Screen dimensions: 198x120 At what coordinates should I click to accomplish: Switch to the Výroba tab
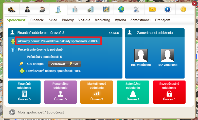tap(120, 20)
